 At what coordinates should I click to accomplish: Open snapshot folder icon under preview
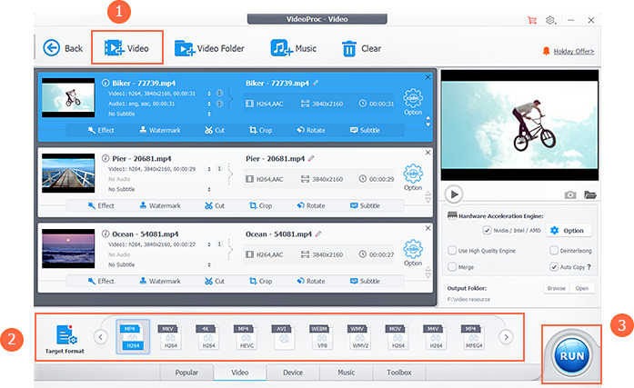coord(590,195)
